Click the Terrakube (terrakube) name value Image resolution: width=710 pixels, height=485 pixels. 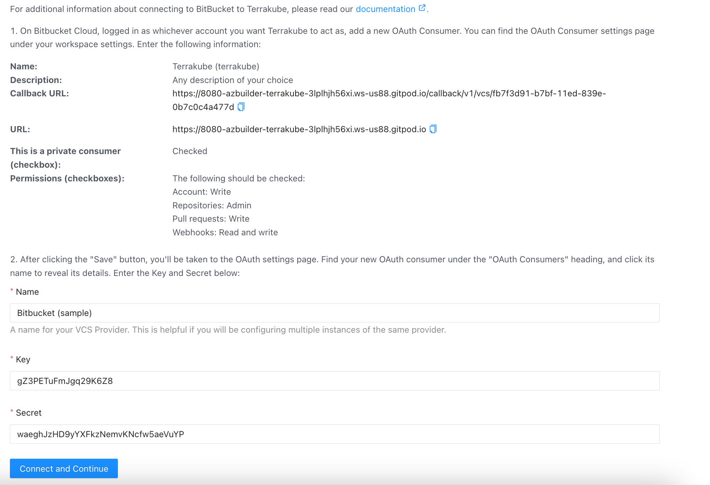click(x=216, y=66)
